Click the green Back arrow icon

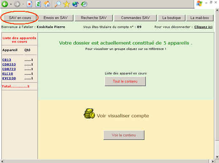[x=5, y=4]
